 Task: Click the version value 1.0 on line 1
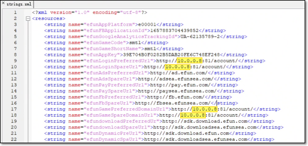coord(83,13)
